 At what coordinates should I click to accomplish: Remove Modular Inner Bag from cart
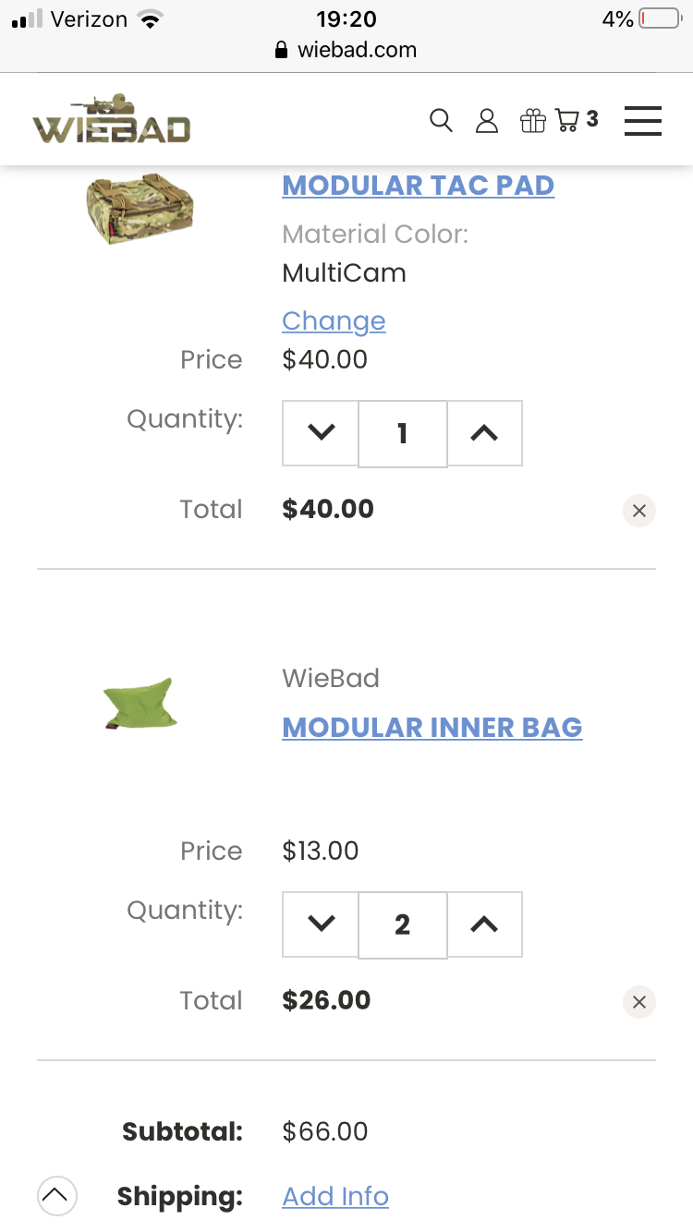[x=638, y=1001]
